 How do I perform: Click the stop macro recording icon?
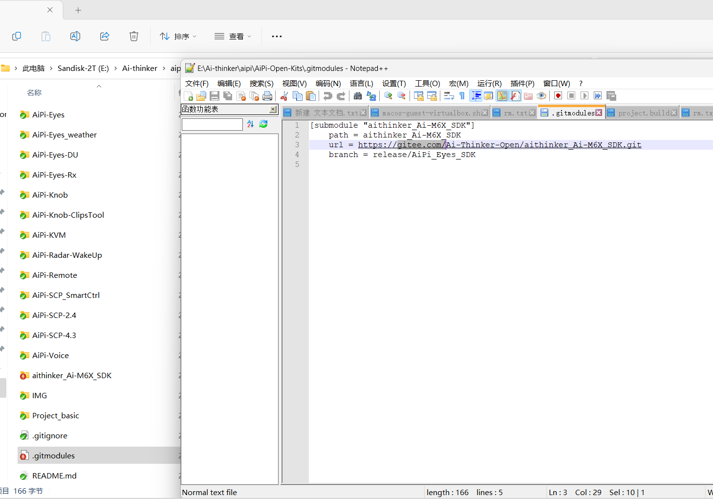(571, 96)
